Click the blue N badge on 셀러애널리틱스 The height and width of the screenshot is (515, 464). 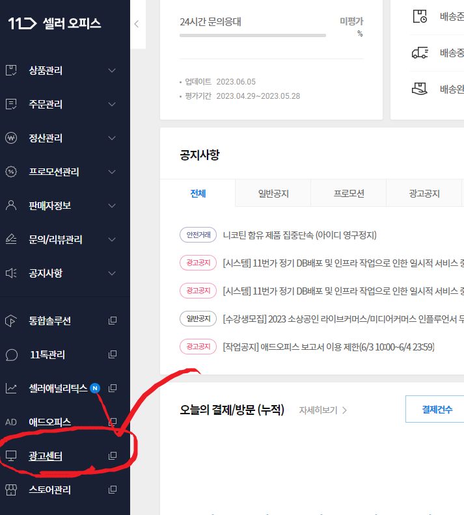coord(95,388)
